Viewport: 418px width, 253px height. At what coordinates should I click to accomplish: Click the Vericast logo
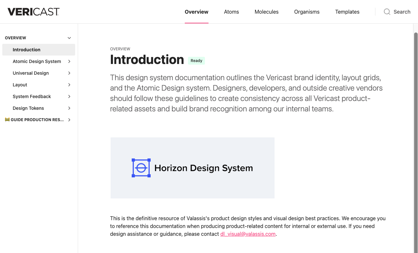[34, 12]
